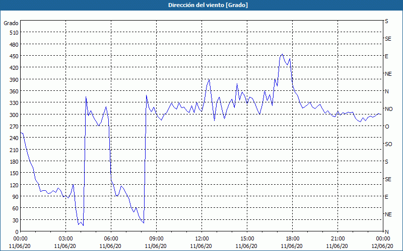The height and width of the screenshot is (251, 403).
Task: Select the 'O' compass label near 270
Action: click(387, 127)
